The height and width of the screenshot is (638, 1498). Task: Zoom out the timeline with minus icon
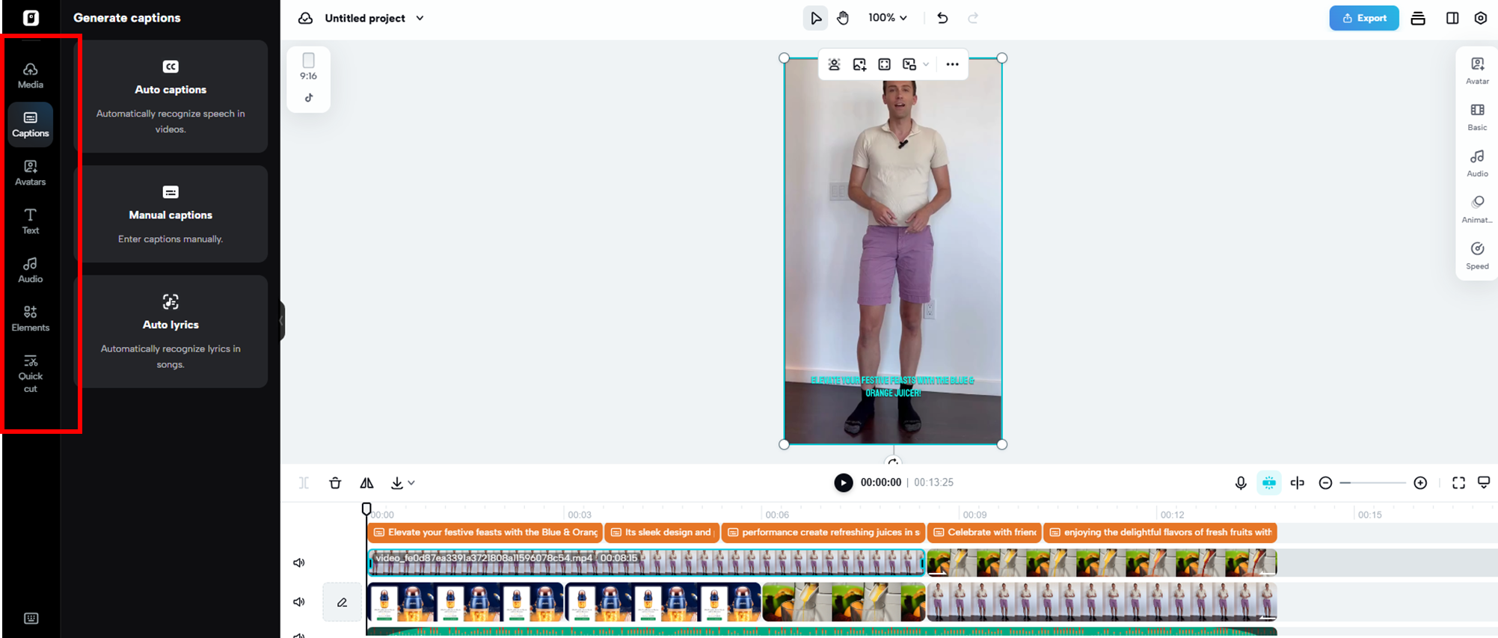1325,483
